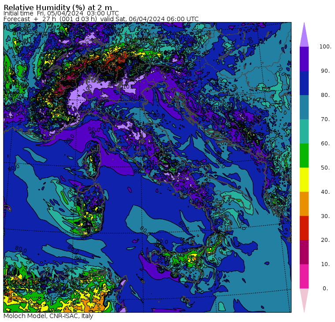The image size is (335, 322).
Task: Click the '90.0' contour label in the Ligurian Sea
Action: 94,130
